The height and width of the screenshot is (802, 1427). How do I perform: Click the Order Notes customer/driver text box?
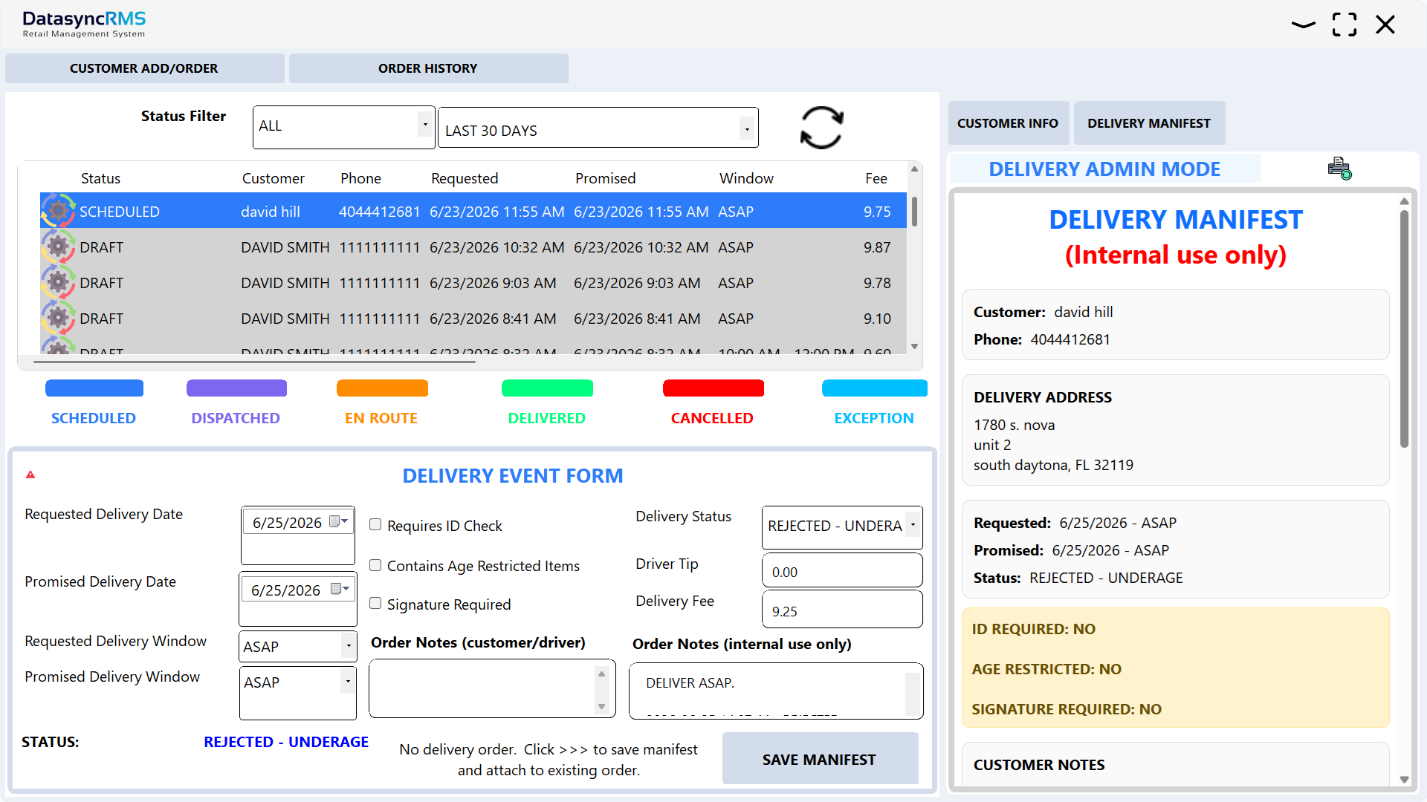(492, 689)
